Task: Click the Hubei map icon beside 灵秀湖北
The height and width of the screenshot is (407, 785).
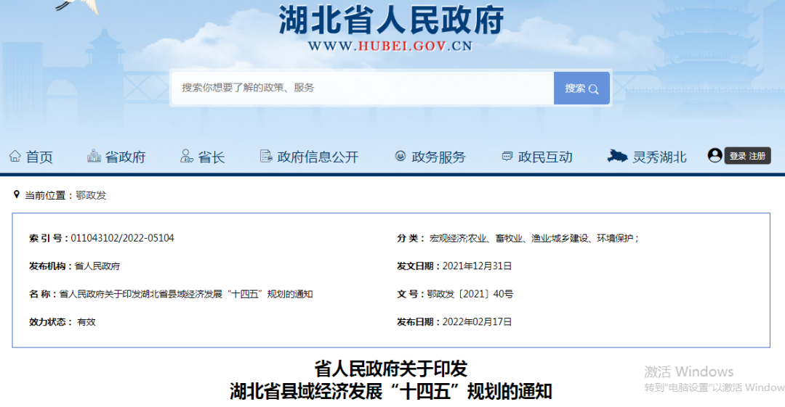Action: [617, 157]
